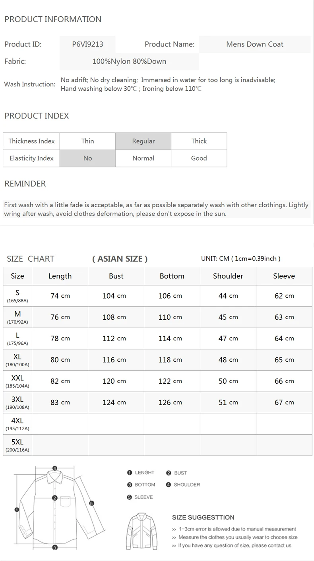Click marker 5 on the shirt sleeve diagram

91,503
